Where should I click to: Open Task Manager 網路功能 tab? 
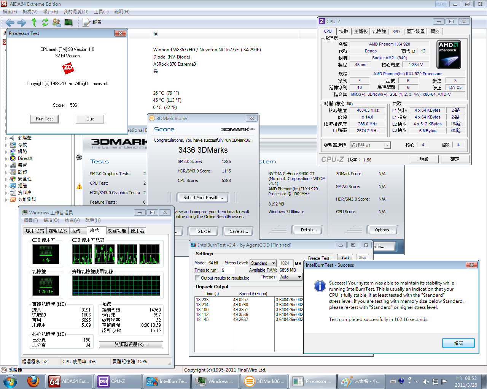(x=117, y=231)
